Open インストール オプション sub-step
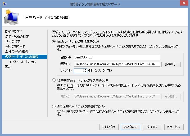The width and height of the screenshot is (190, 136). pos(22,62)
